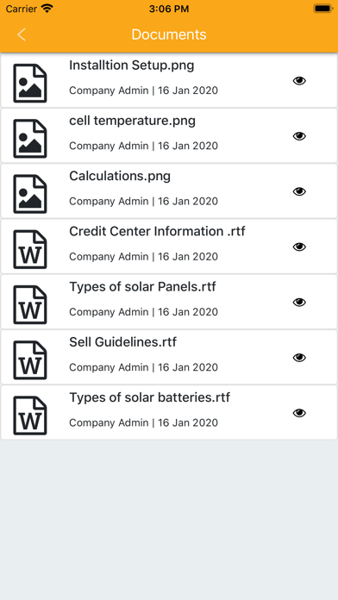View Installtion Setup.png via eye icon
338x600 pixels.
coord(299,81)
